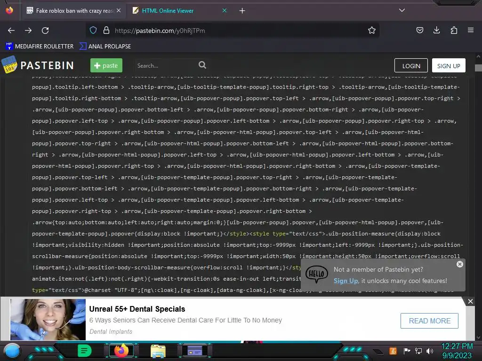
Task: Open the SIGN UP page
Action: click(x=449, y=66)
